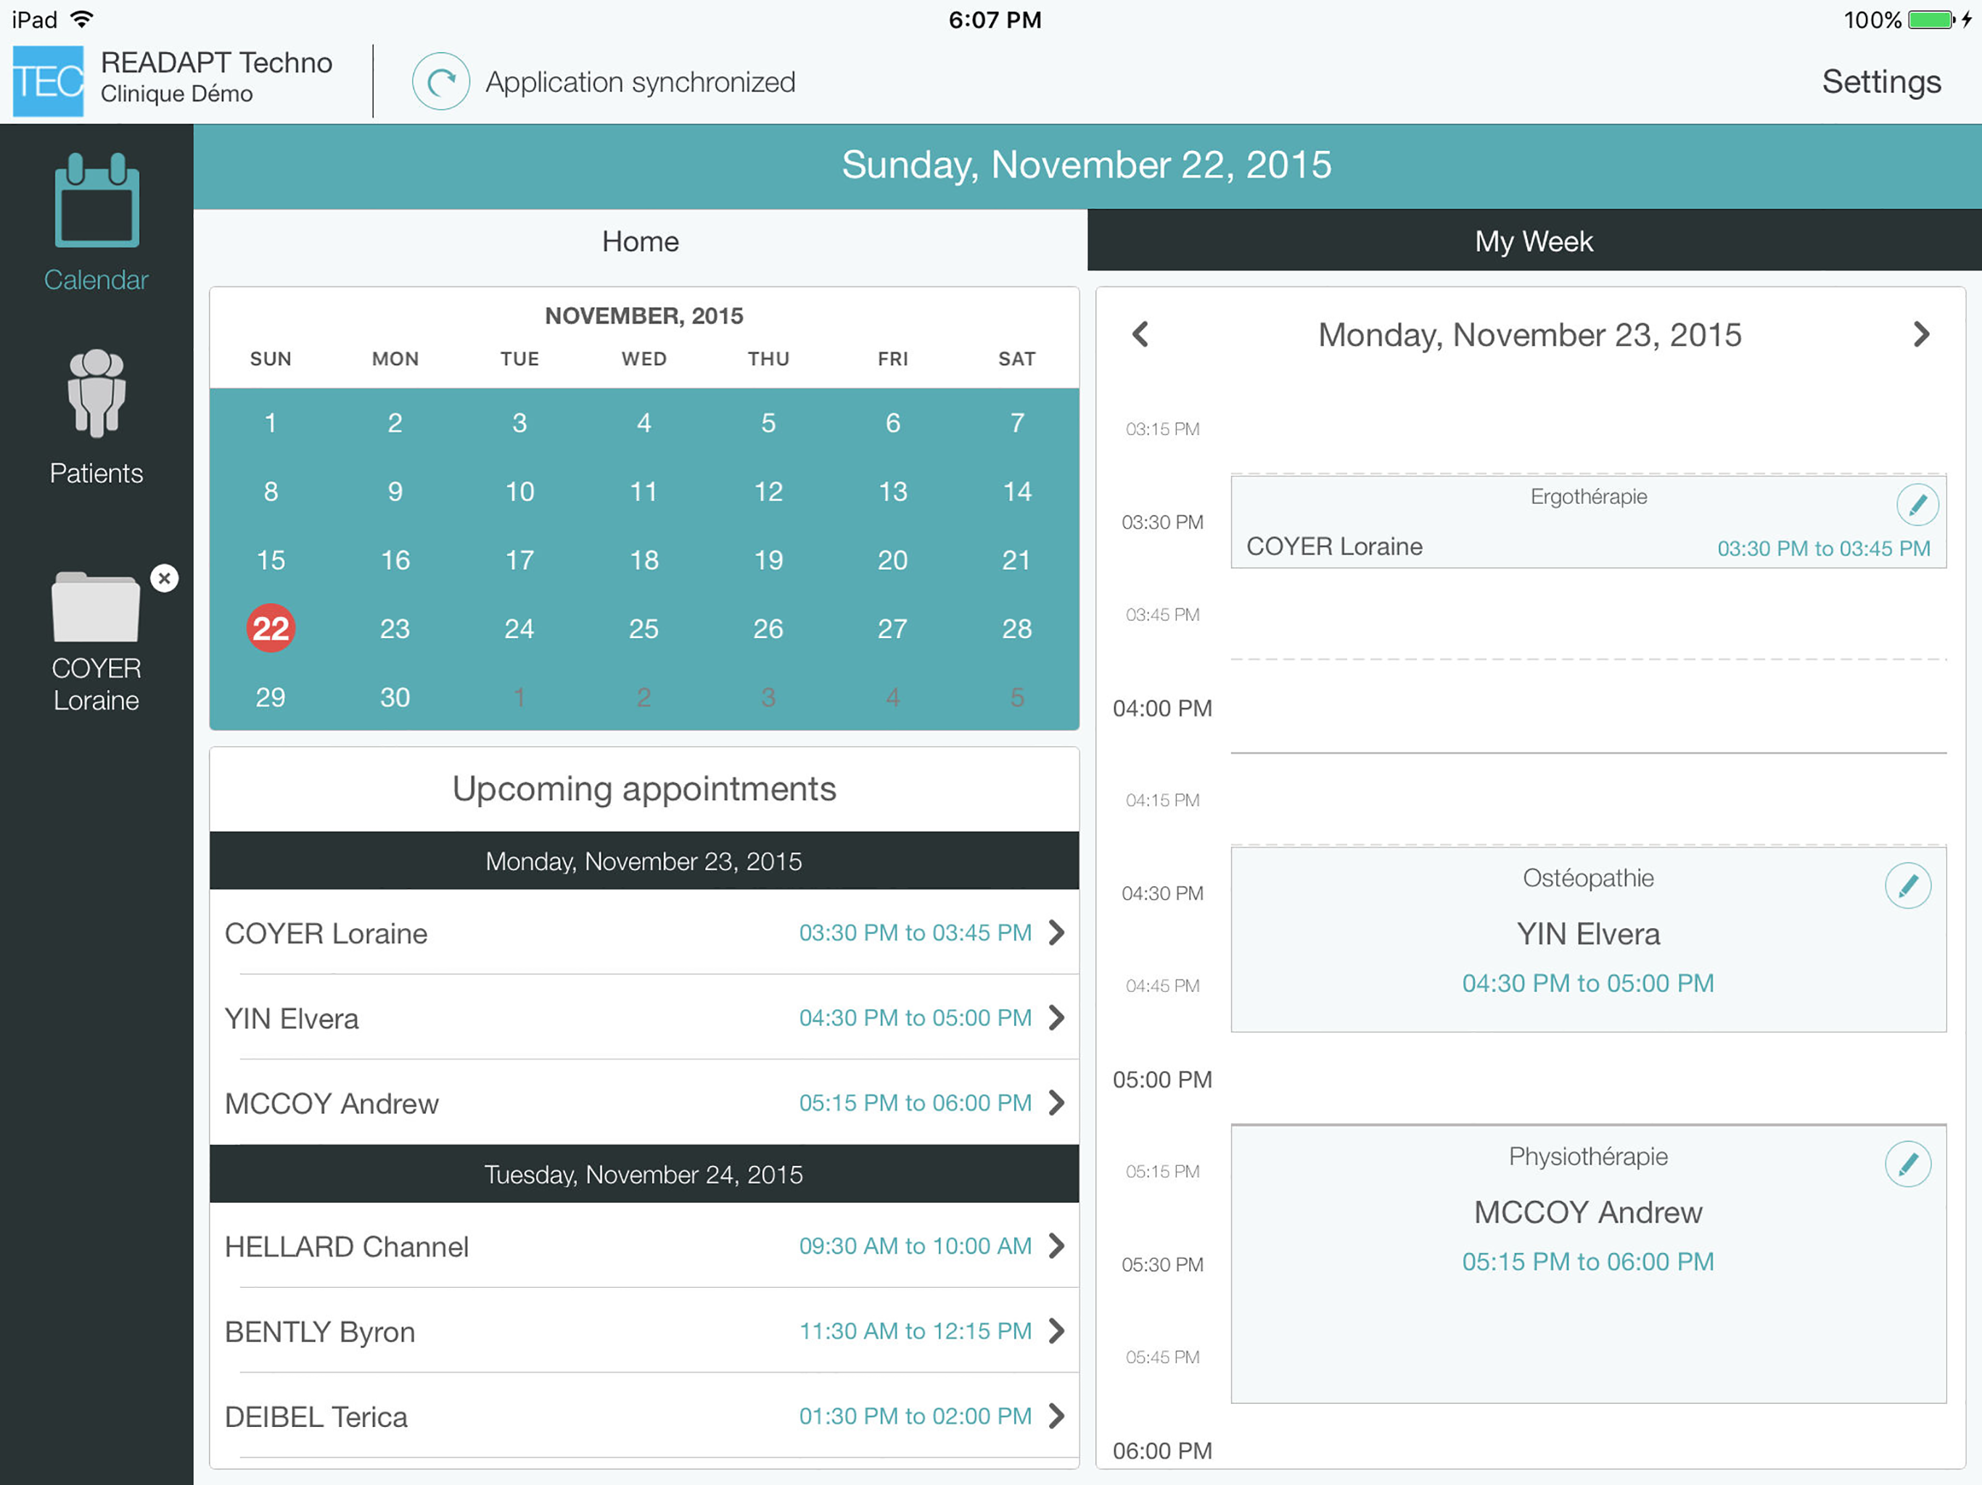Click the 'Upcoming appointments' heading

(644, 789)
